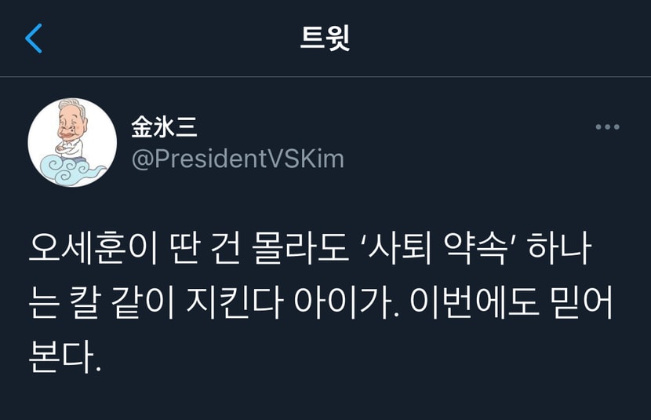The image size is (651, 420).
Task: Open the @PresidentVSKim handle
Action: pyautogui.click(x=238, y=159)
